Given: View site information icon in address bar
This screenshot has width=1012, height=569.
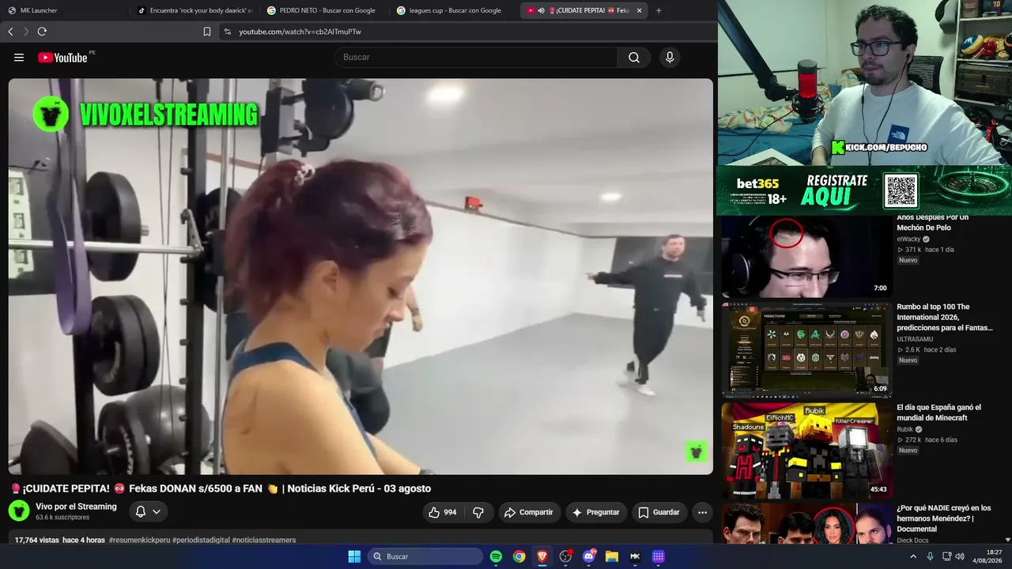Looking at the screenshot, I should (228, 32).
